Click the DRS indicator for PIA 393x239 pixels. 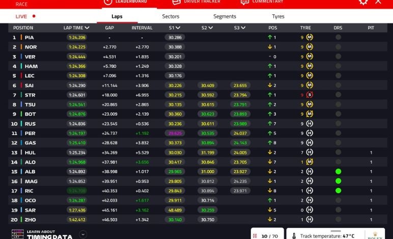[x=338, y=37]
